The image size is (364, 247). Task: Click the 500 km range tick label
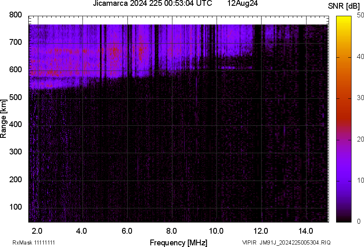click(x=15, y=97)
